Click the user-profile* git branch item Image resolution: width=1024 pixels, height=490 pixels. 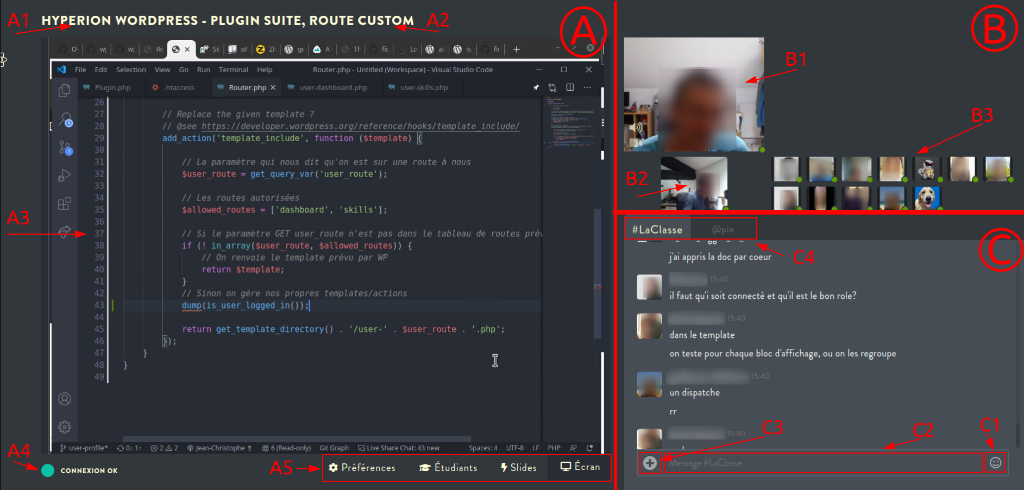(x=84, y=448)
